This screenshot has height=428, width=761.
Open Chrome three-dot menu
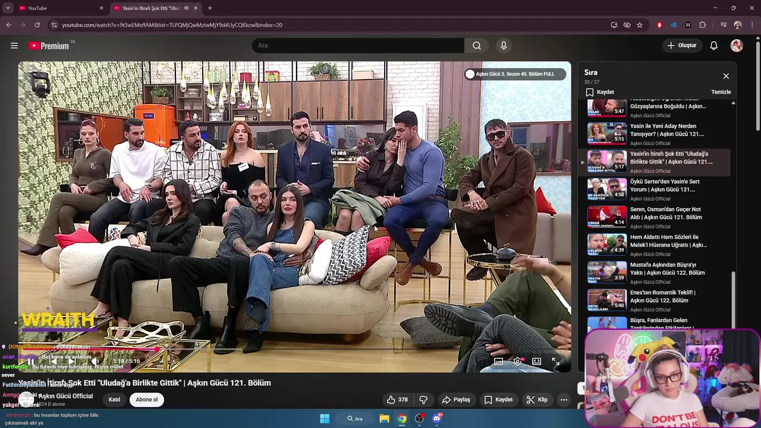tap(752, 25)
